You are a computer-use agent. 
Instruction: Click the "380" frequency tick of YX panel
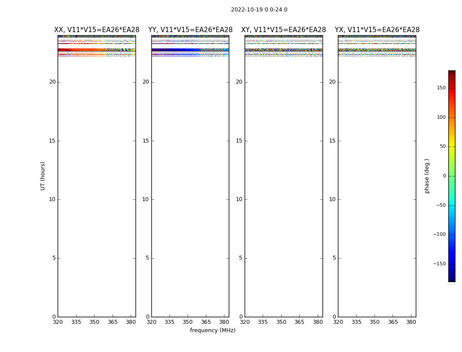(x=411, y=322)
